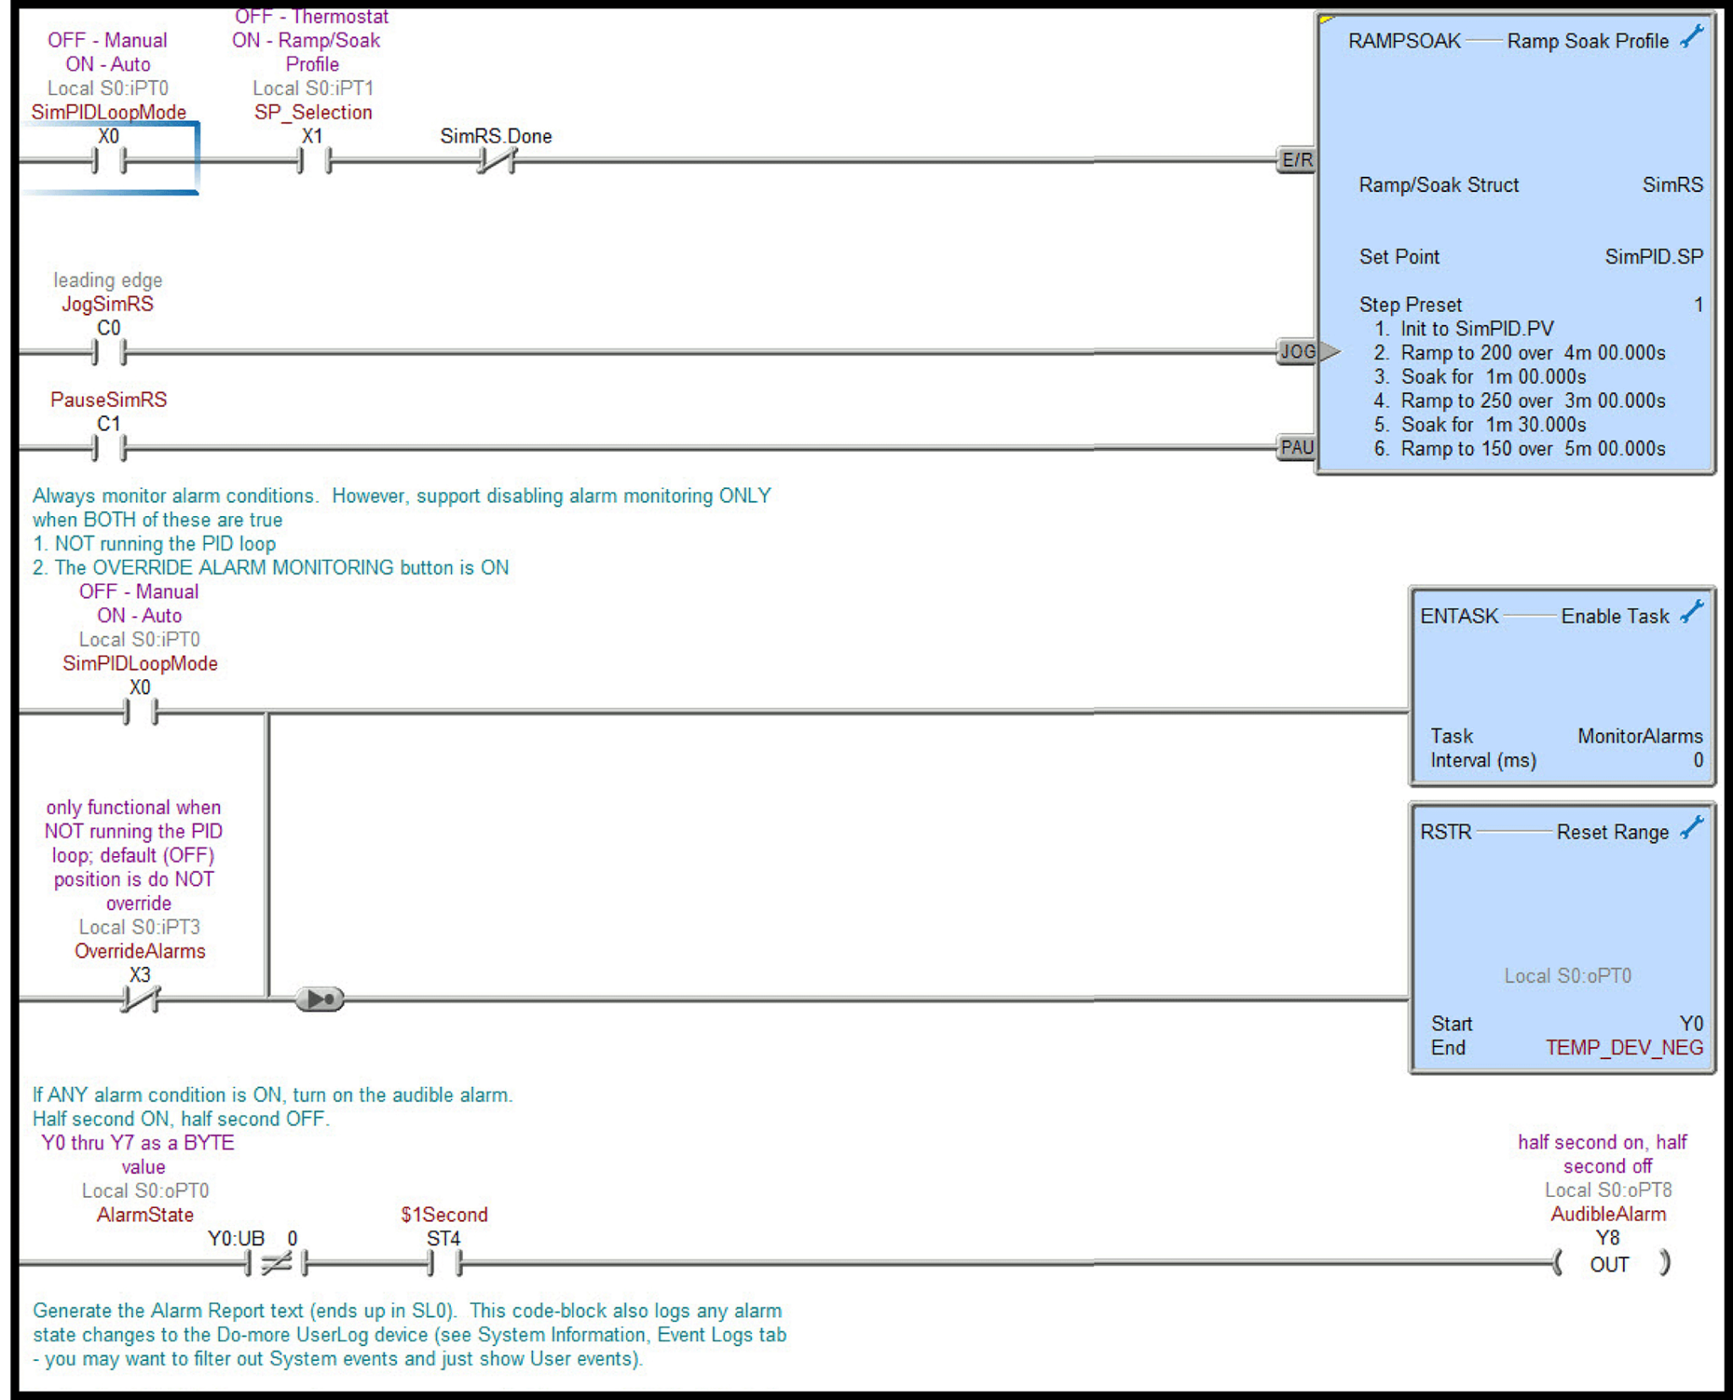Click the yellow edit marker on RAMPSOAK corner
Screen dimensions: 1733x1400
(1323, 19)
